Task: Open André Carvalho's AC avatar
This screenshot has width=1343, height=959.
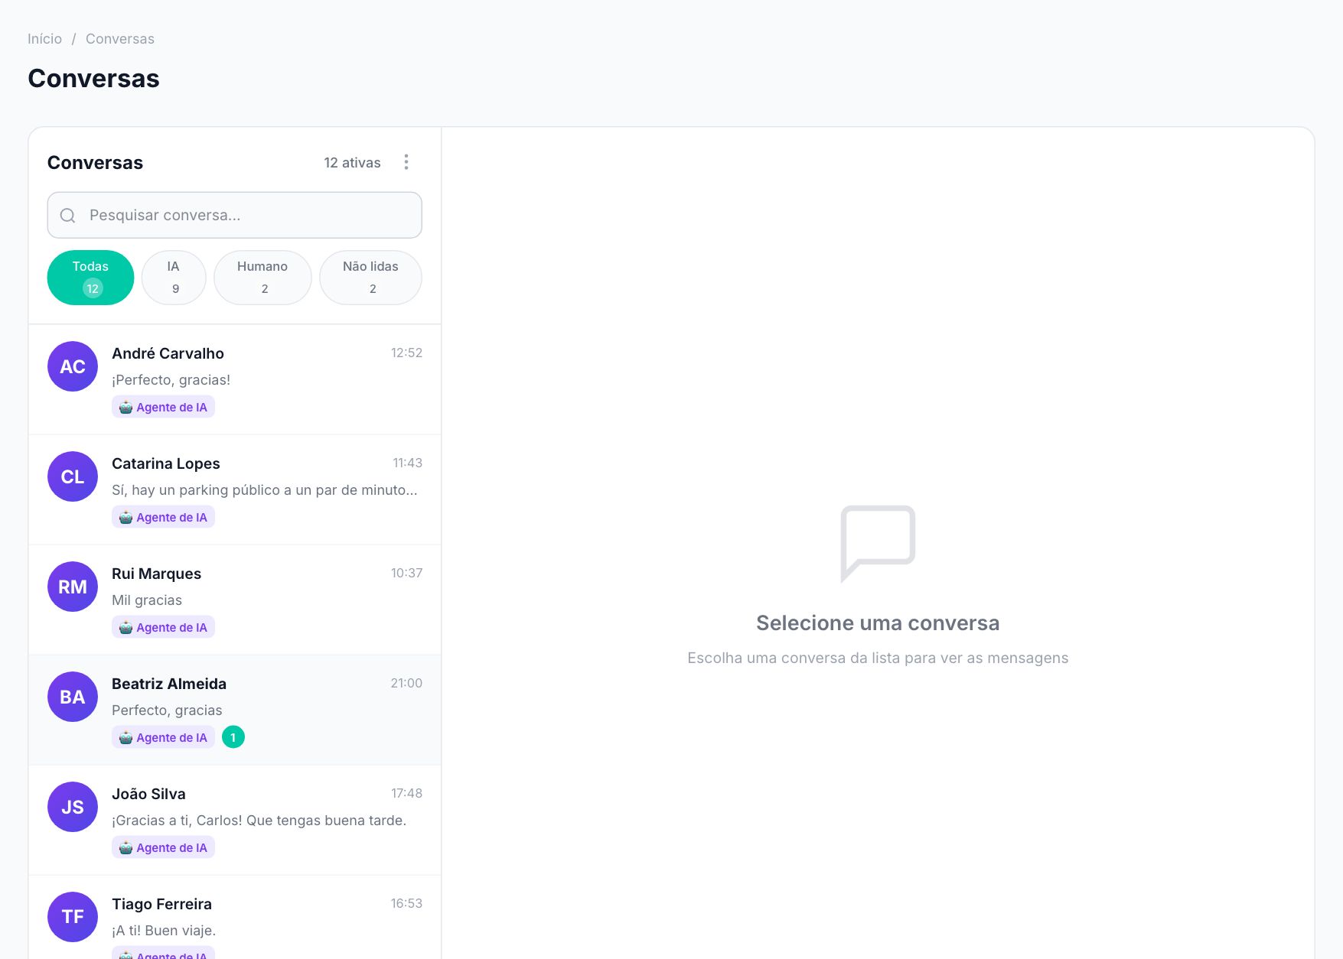Action: tap(73, 366)
